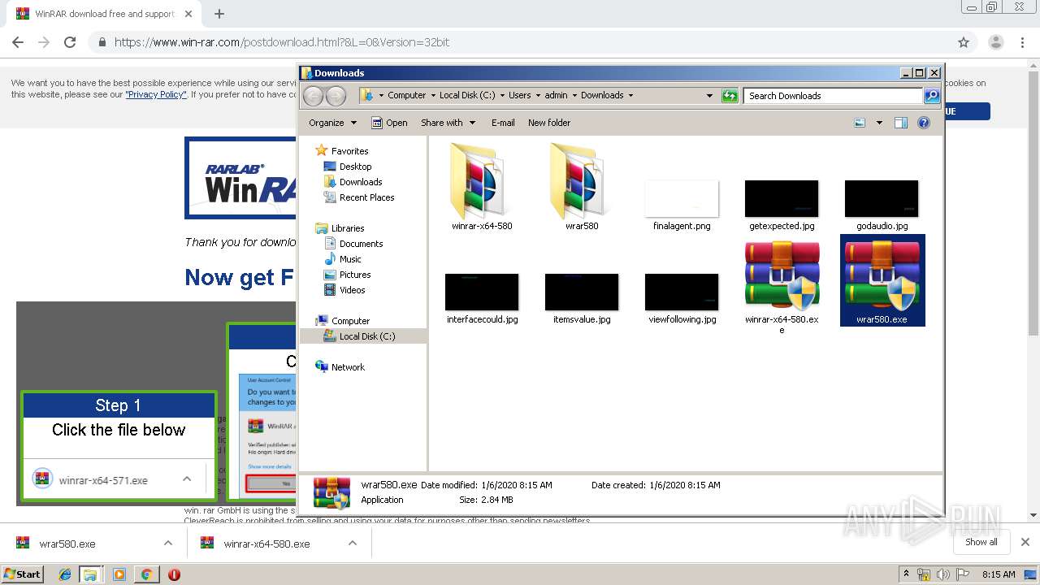Change the view with the views icon

[860, 123]
